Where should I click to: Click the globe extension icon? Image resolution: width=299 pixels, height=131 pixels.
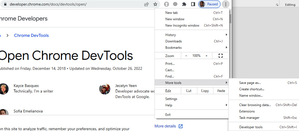coord(175,4)
